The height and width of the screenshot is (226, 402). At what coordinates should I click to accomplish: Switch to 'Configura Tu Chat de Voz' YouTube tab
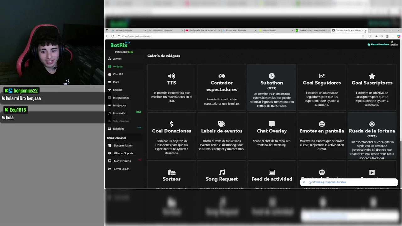click(202, 30)
